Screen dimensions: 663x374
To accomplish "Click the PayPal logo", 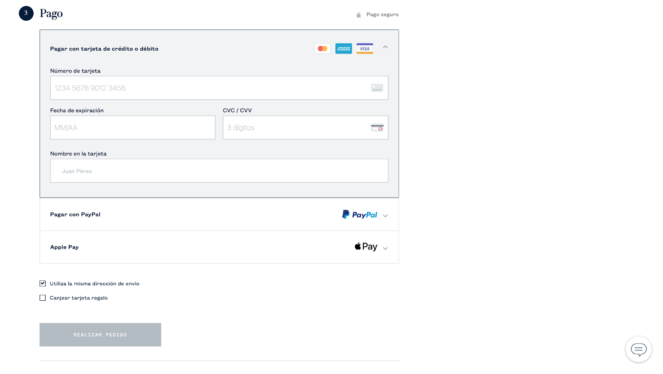I will [x=360, y=215].
